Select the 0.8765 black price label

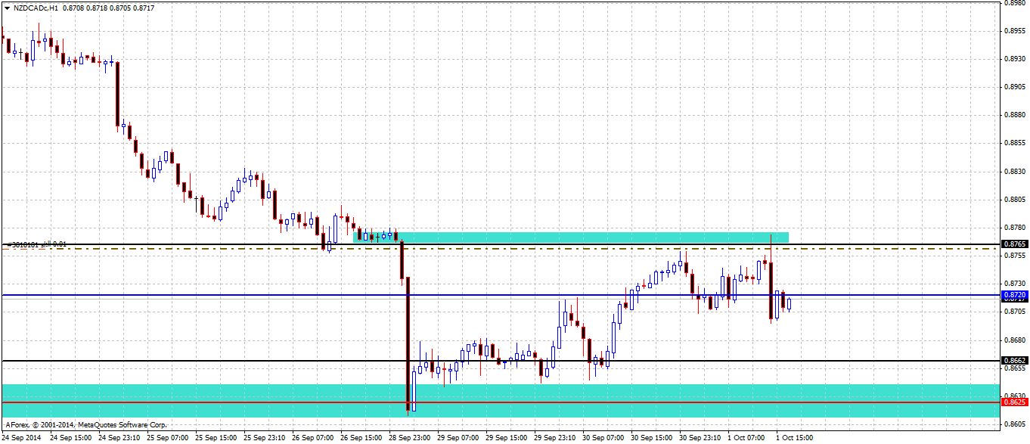1014,244
